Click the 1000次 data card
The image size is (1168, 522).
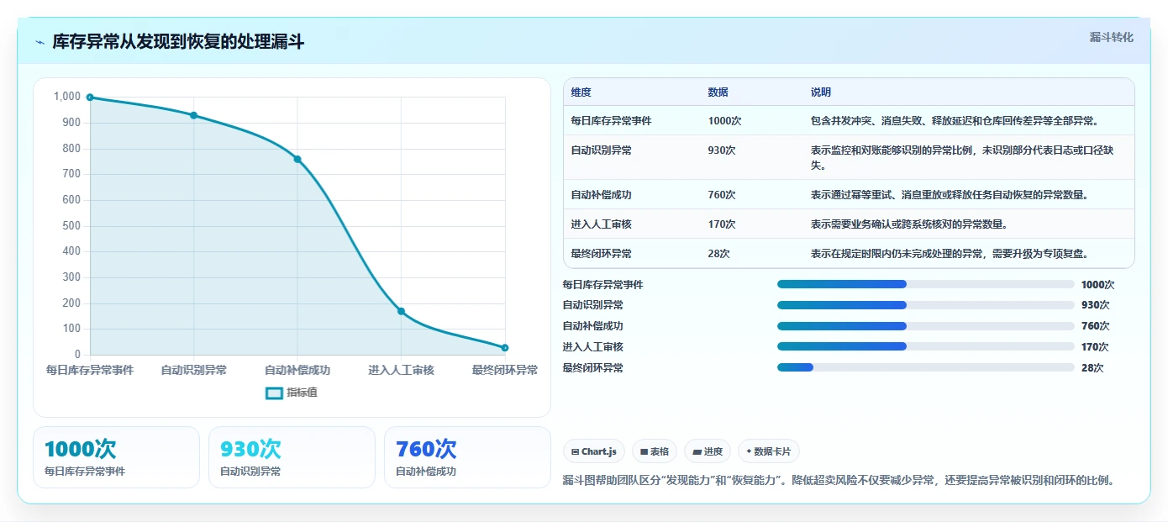pos(116,457)
